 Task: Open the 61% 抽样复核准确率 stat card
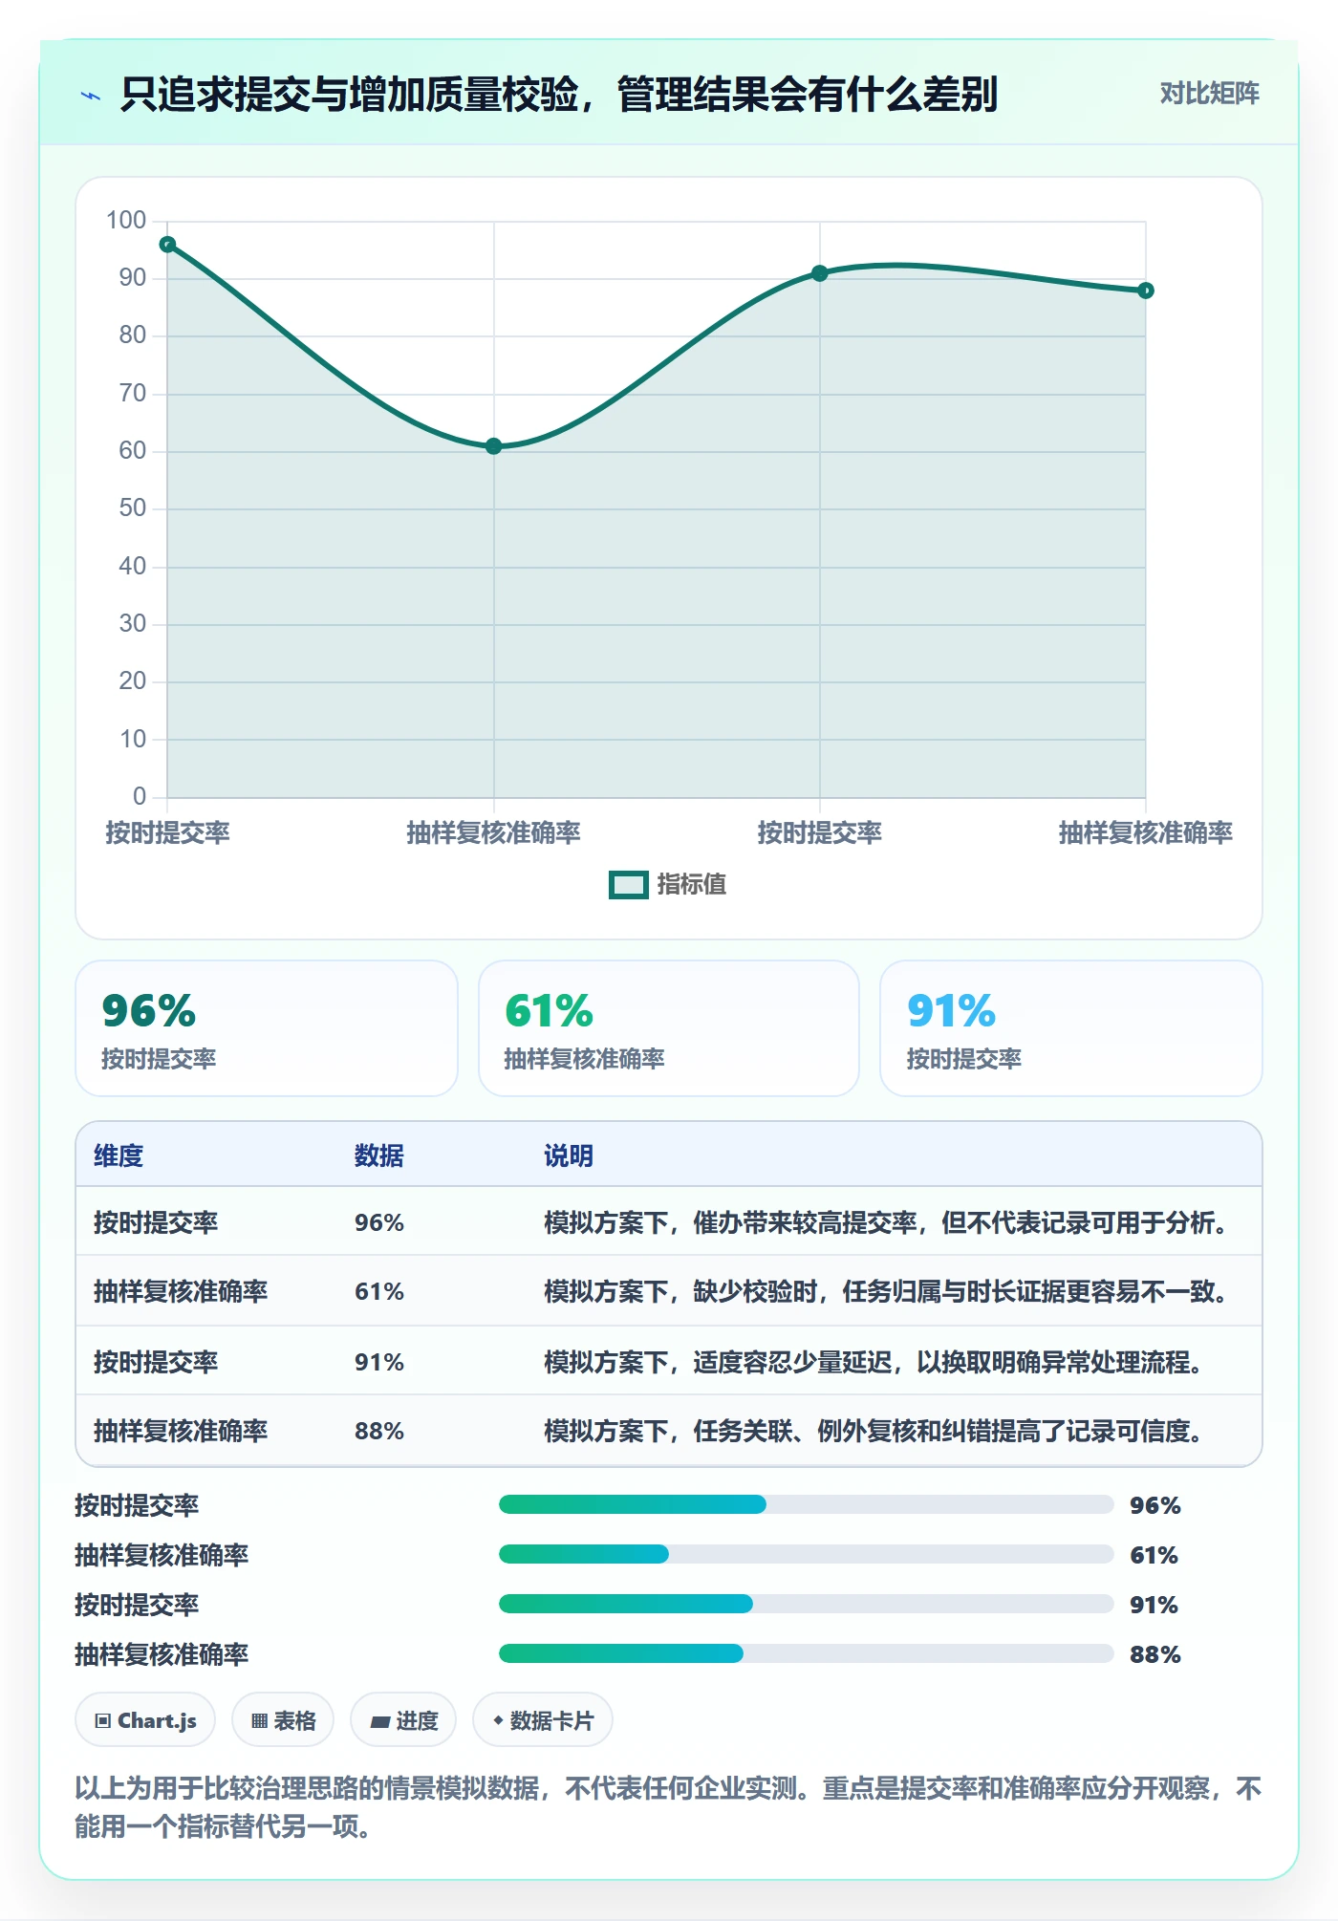[x=669, y=1028]
